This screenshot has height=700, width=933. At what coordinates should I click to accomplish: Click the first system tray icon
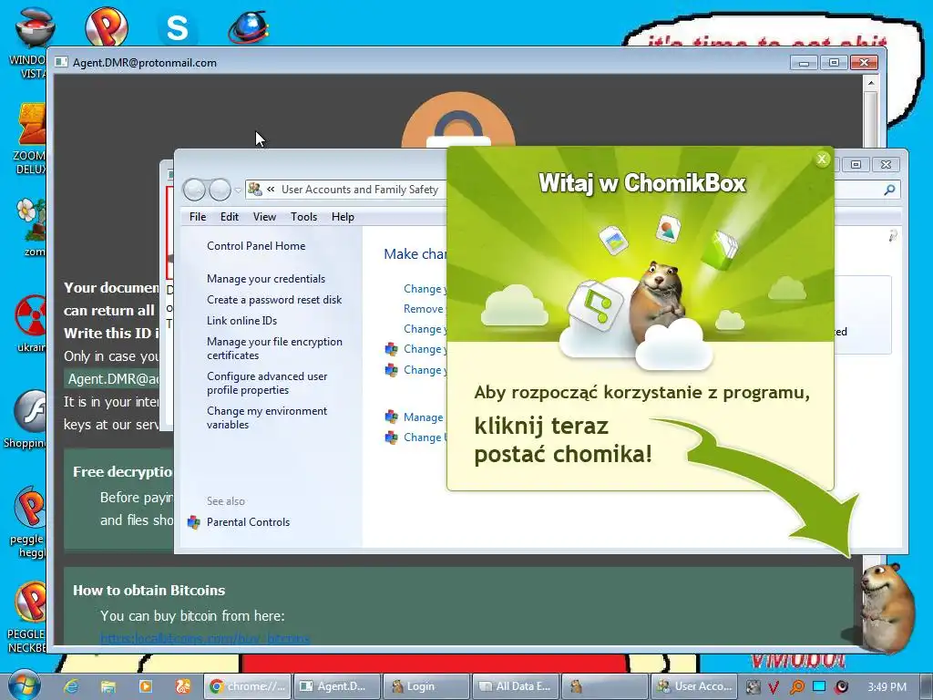click(754, 687)
